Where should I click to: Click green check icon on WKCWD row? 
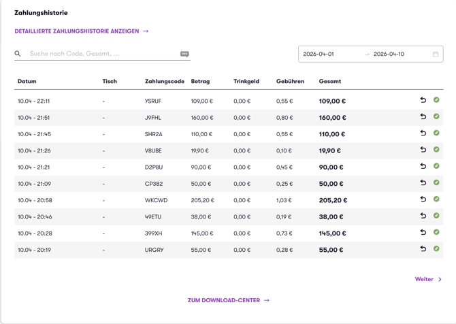pyautogui.click(x=436, y=199)
